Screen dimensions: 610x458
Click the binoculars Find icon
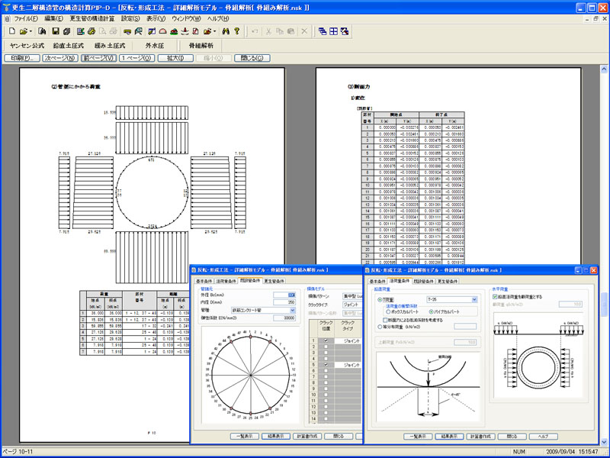[224, 31]
